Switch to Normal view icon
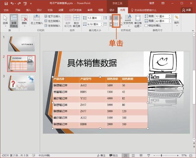 [125, 155]
